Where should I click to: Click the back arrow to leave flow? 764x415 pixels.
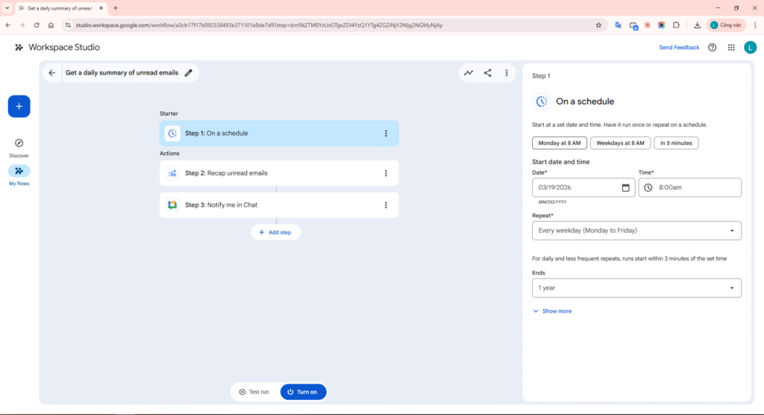pos(51,73)
